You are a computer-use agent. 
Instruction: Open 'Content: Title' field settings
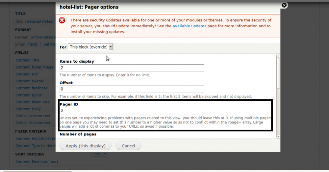pos(27,60)
